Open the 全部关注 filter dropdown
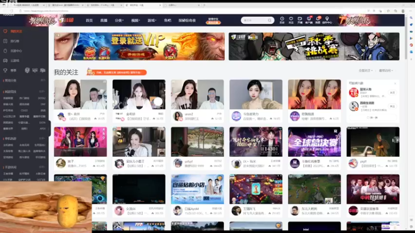This screenshot has width=415, height=233. [366, 70]
